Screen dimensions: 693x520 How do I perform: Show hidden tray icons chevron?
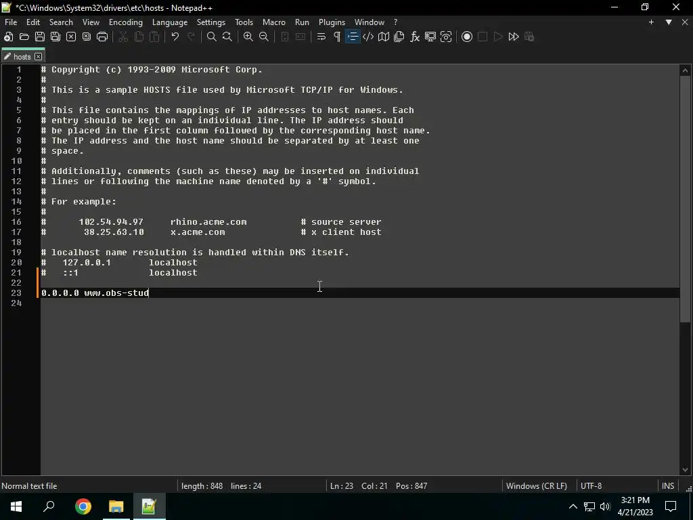click(x=573, y=506)
